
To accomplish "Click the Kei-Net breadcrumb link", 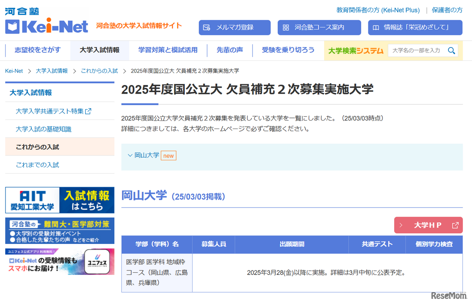I will (14, 70).
